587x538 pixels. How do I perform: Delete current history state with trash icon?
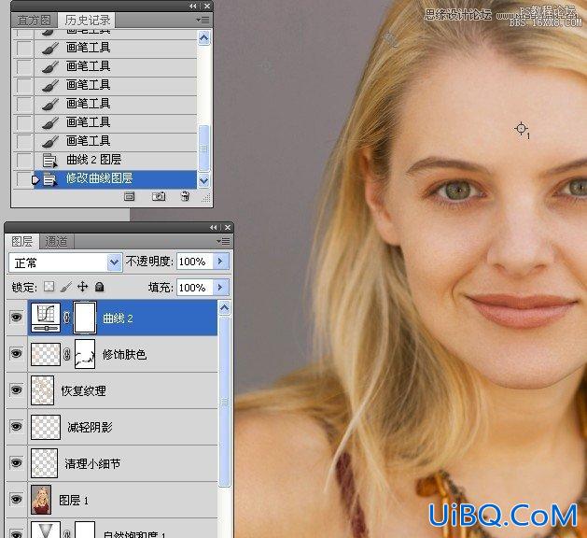(186, 196)
